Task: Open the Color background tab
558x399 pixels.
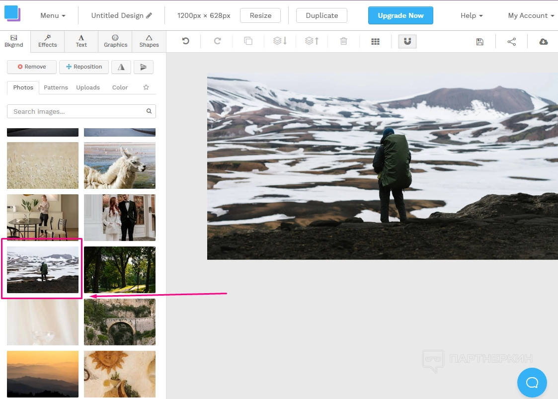Action: [x=120, y=87]
